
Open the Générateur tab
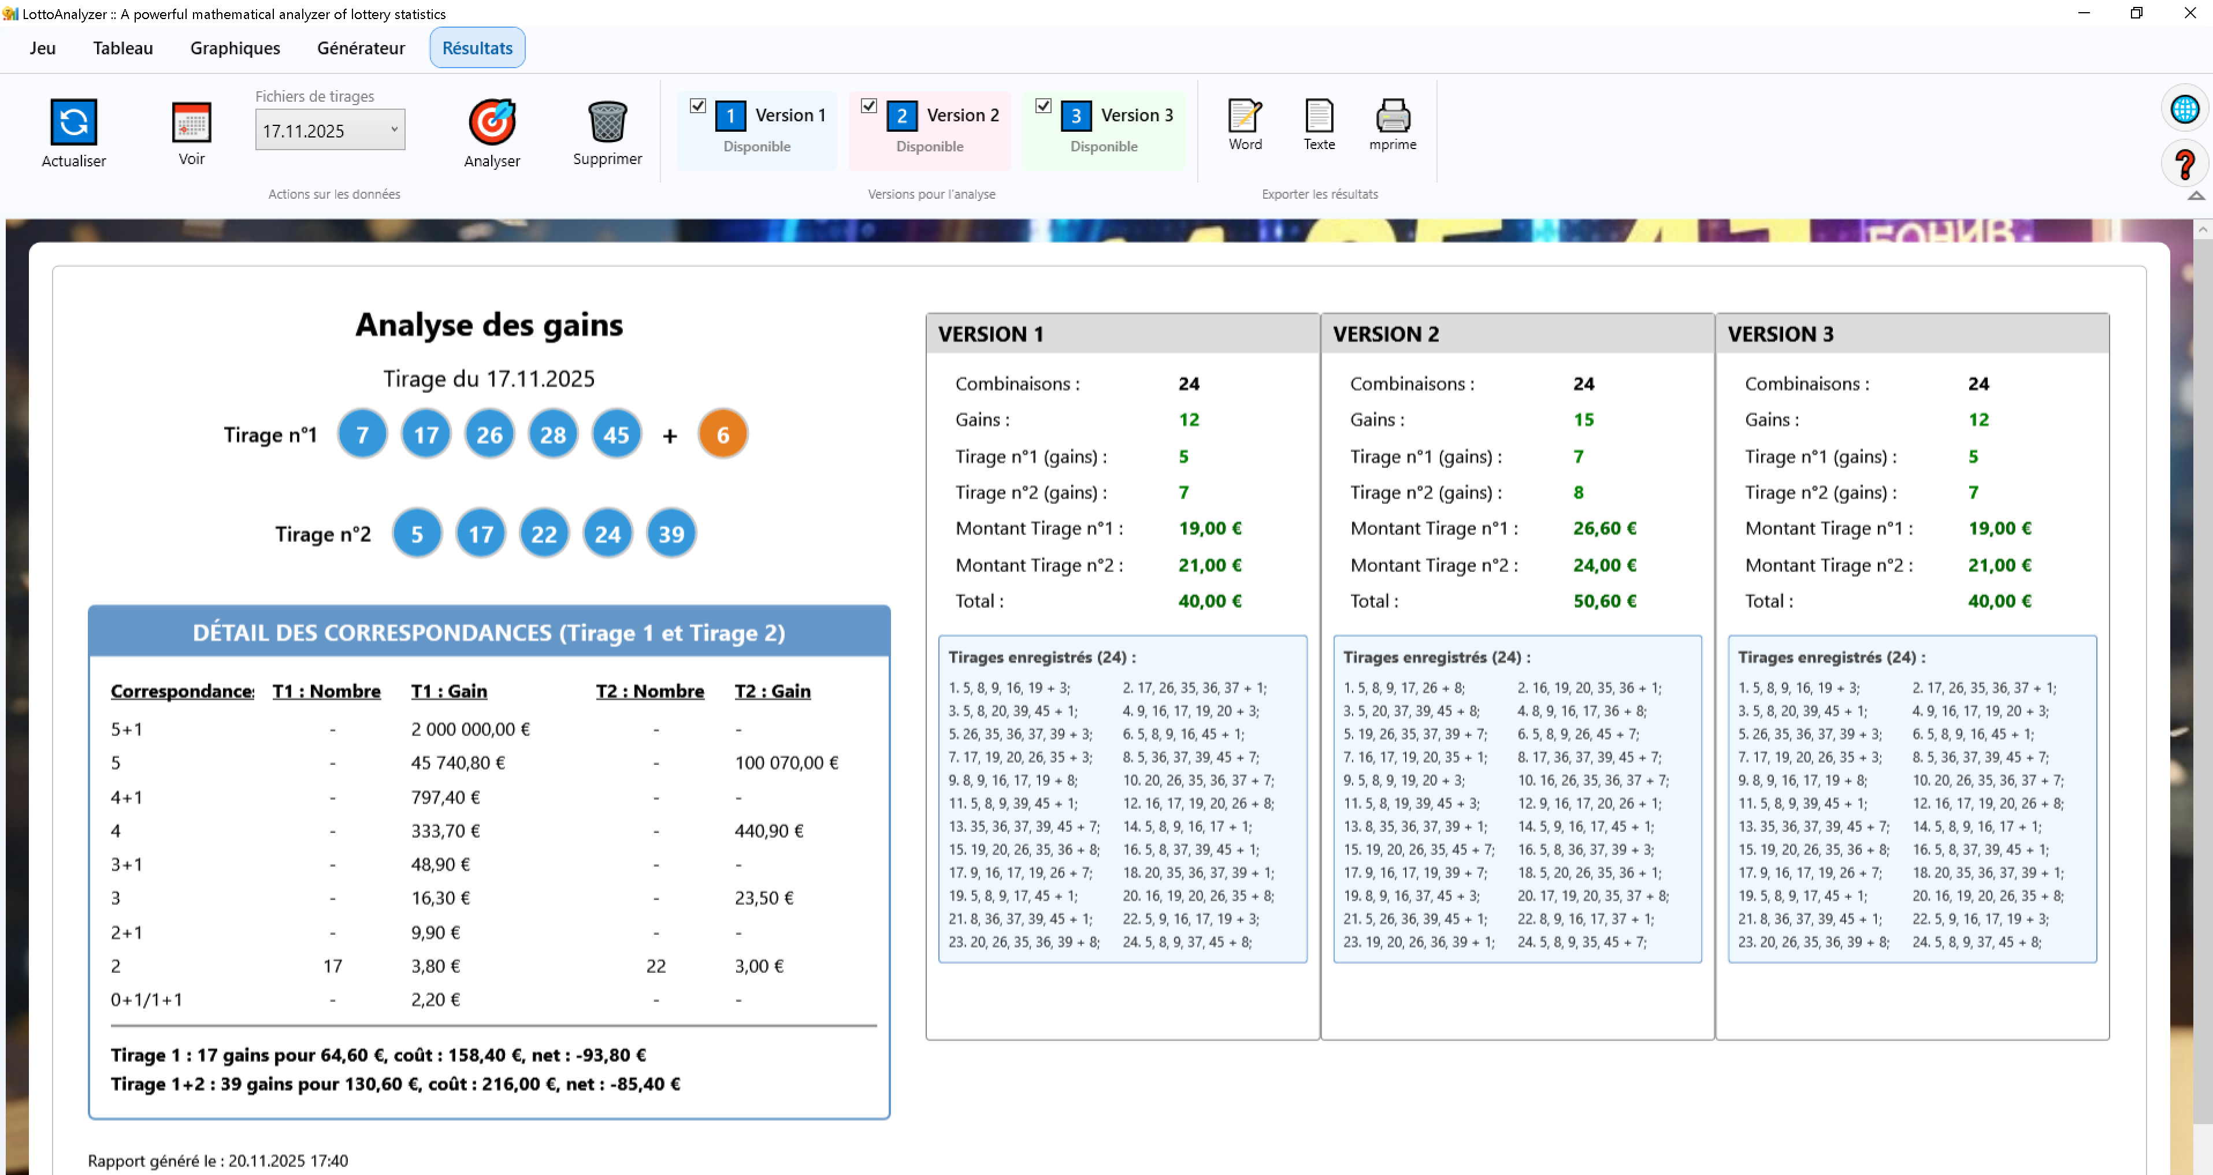[x=361, y=48]
